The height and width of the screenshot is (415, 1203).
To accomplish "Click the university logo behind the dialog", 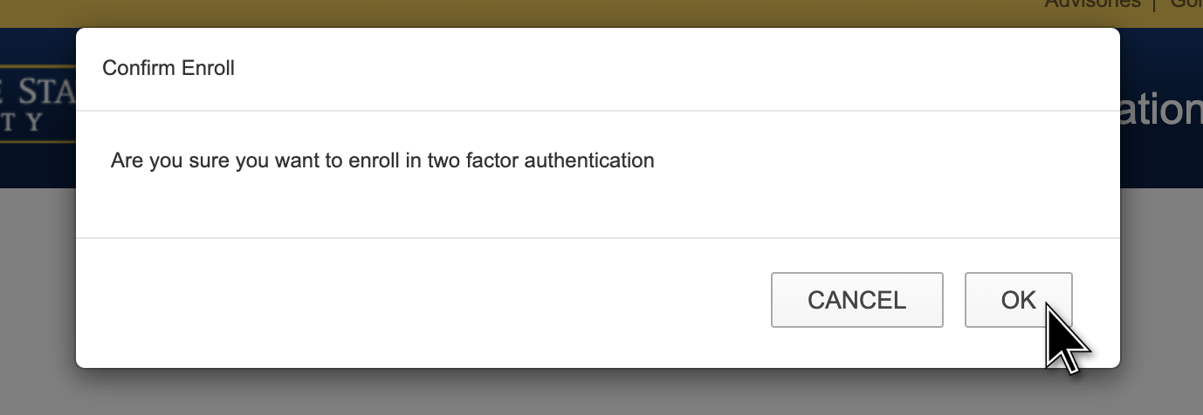I will click(37, 105).
